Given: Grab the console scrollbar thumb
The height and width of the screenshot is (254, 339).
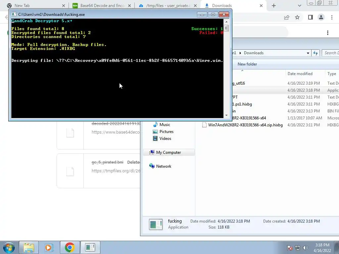Looking at the screenshot, I should coord(226,28).
